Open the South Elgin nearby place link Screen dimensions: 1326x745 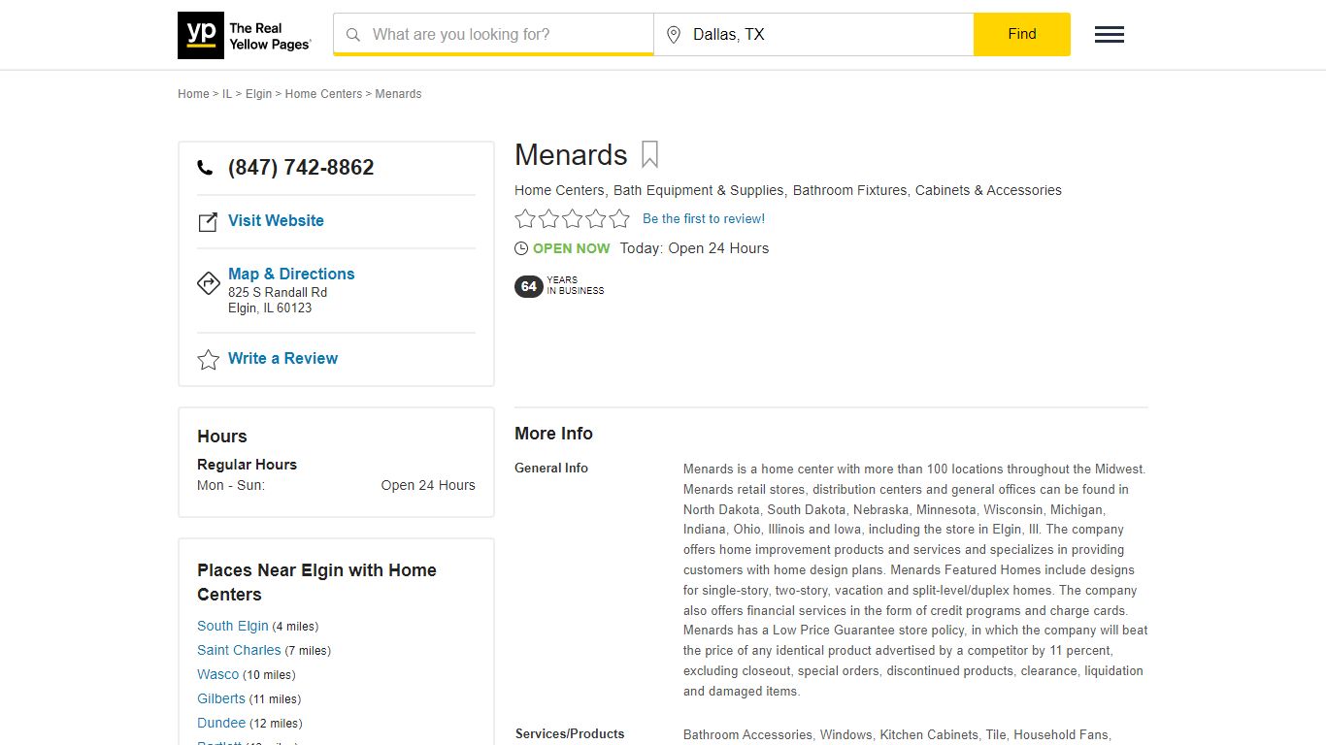point(233,626)
